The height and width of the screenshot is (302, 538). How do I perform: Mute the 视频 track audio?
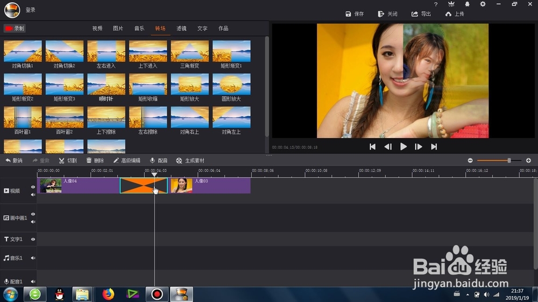point(33,195)
